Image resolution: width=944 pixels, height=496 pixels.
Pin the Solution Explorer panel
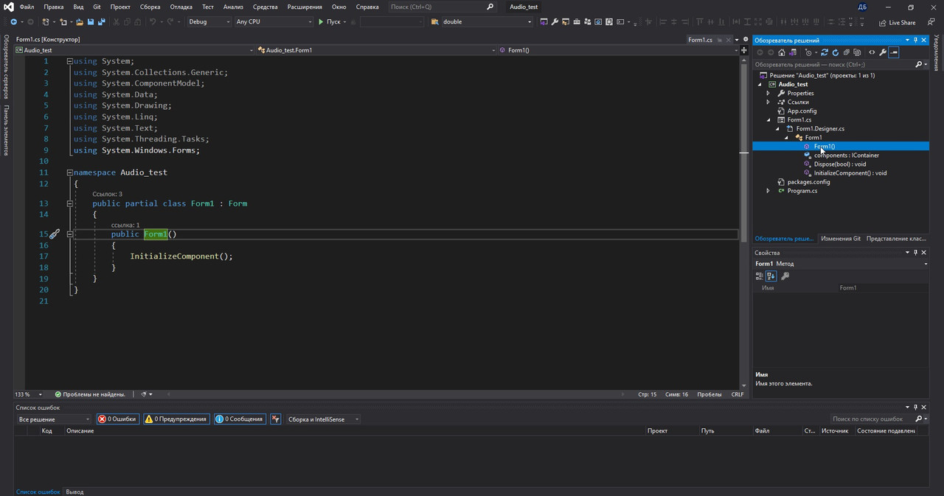click(x=915, y=40)
